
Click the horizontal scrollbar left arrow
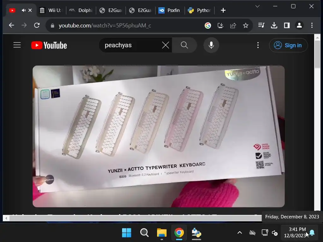click(x=6, y=218)
